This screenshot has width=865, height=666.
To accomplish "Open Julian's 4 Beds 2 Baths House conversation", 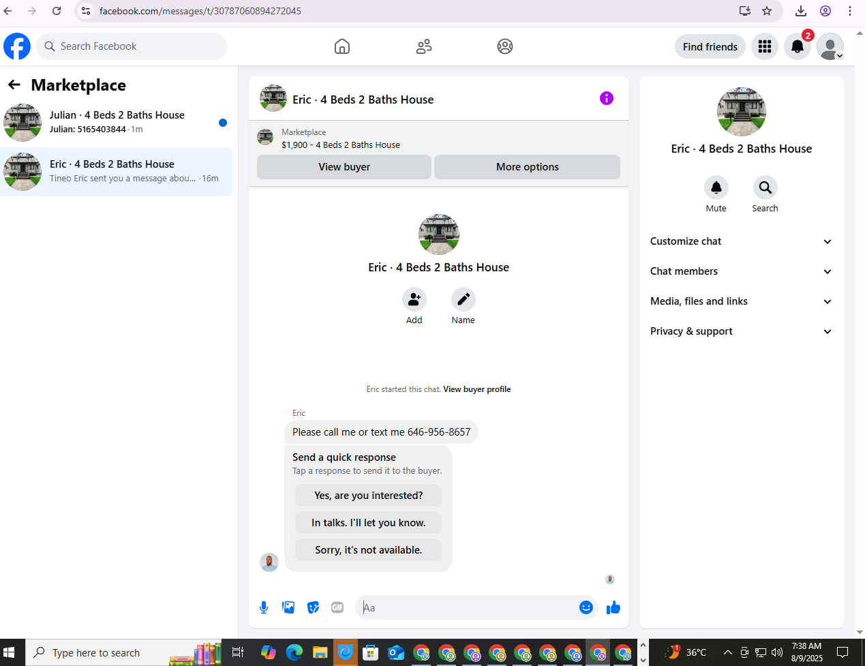I will click(116, 123).
